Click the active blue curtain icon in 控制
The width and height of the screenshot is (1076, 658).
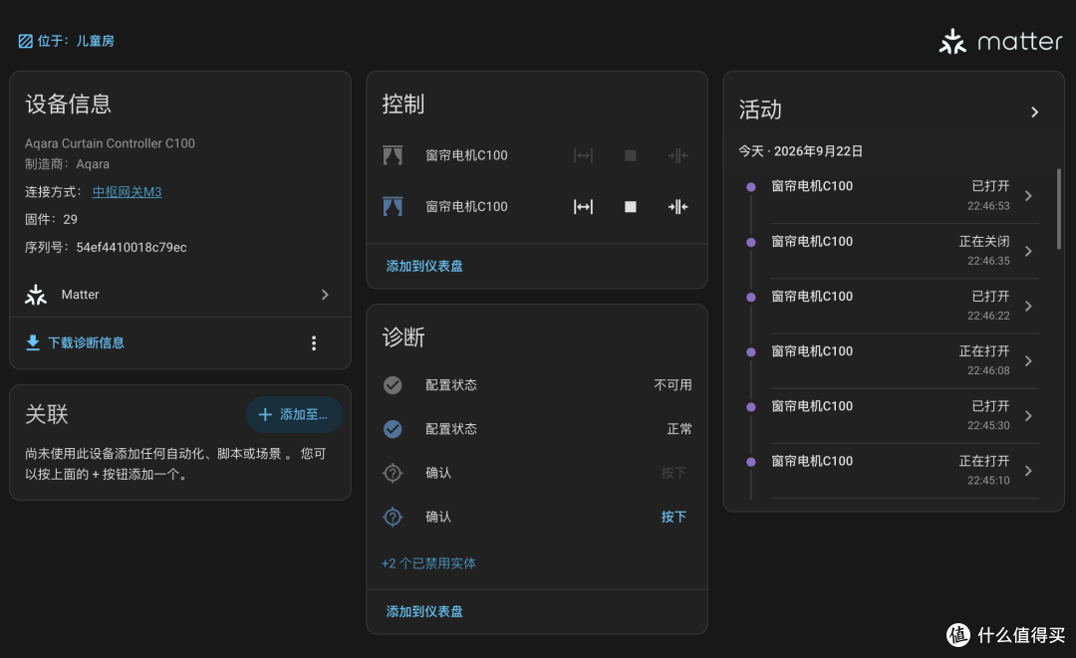pos(393,206)
